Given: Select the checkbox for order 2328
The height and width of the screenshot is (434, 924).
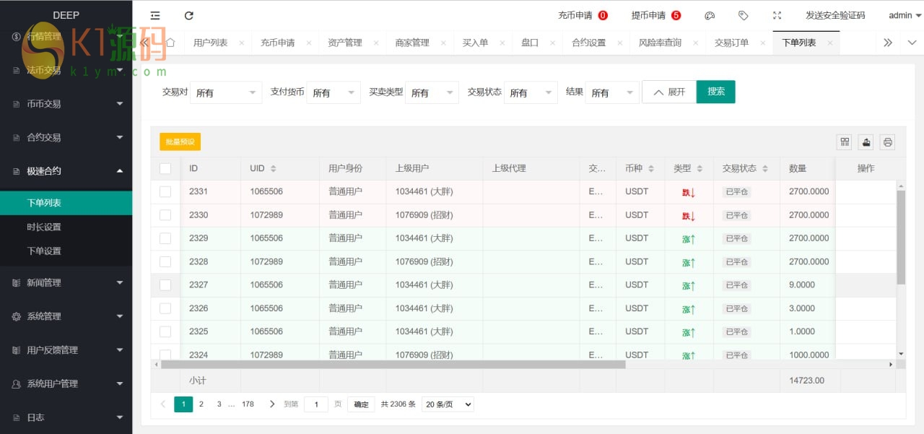Looking at the screenshot, I should pos(165,261).
